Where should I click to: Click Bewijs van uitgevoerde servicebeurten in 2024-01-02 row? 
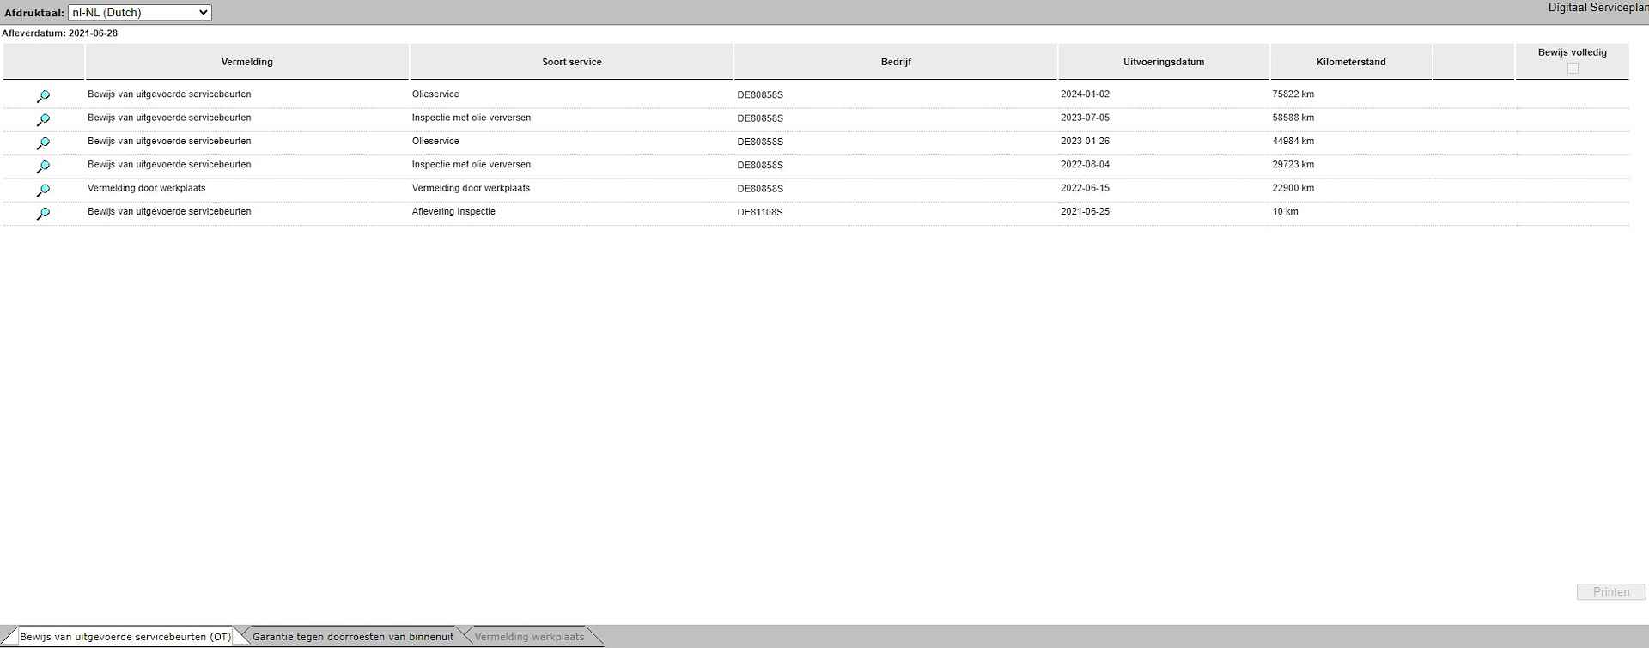click(169, 94)
